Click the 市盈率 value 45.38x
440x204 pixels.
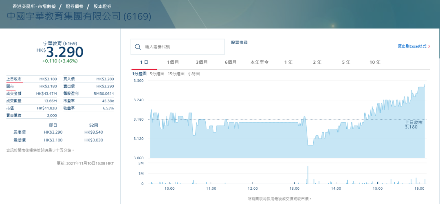[108, 101]
